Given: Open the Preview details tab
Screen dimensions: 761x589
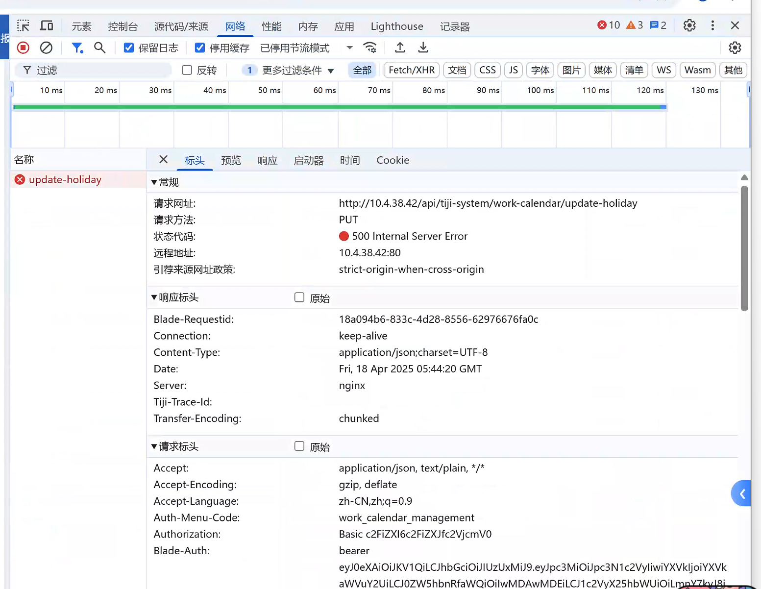Looking at the screenshot, I should (231, 160).
